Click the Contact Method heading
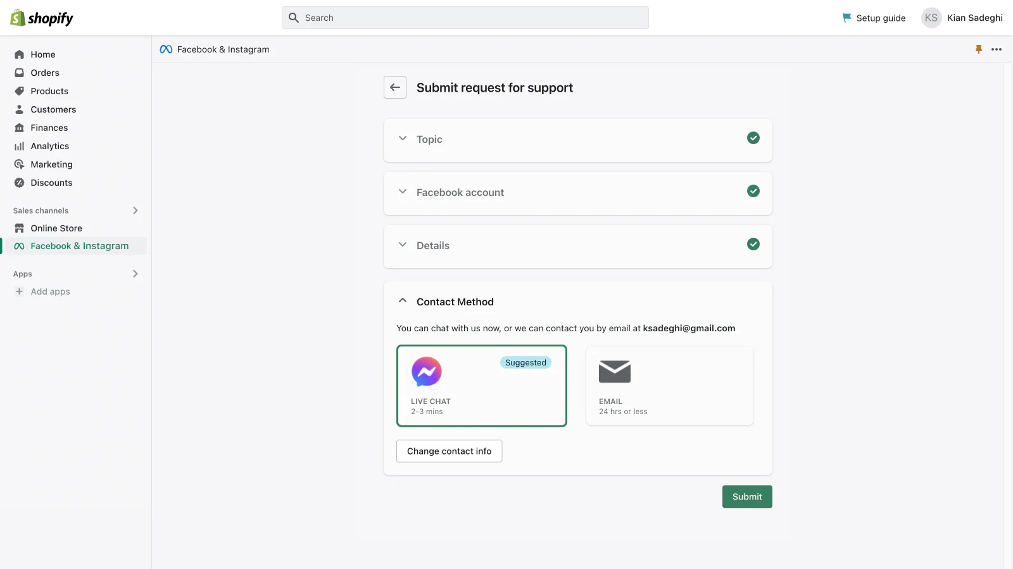This screenshot has height=569, width=1013. (x=455, y=302)
